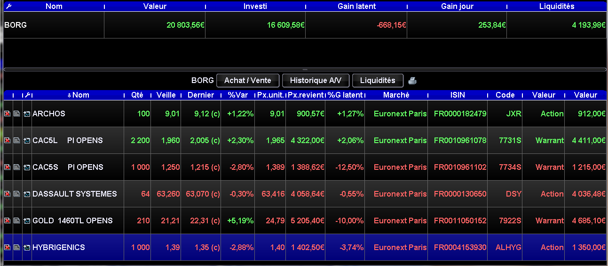Click the -12,50% latent gain cell

coord(345,167)
